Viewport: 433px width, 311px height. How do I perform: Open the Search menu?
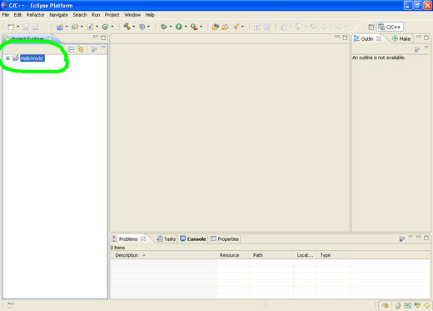80,15
